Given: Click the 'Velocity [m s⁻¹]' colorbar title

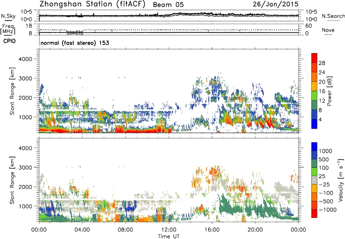Looking at the screenshot, I should coord(341,180).
